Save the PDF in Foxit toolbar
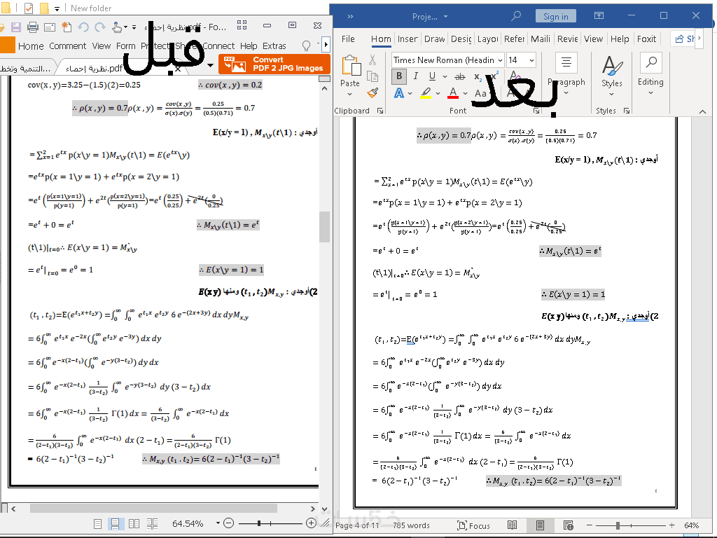The image size is (717, 538). [x=16, y=27]
